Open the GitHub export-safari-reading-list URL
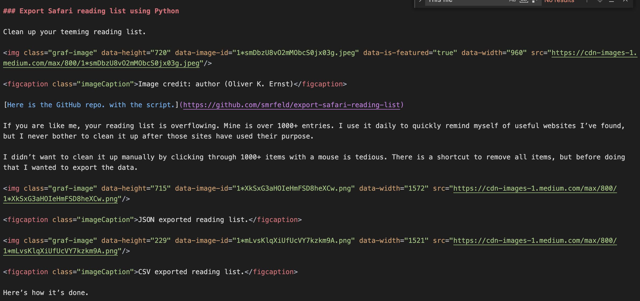 [291, 105]
